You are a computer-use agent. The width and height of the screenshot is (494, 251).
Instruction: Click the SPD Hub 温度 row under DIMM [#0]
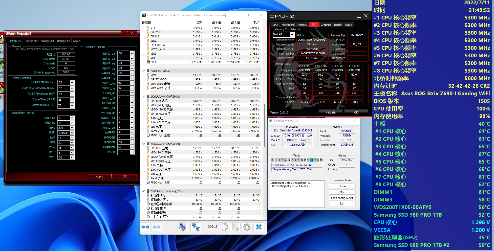(x=201, y=101)
